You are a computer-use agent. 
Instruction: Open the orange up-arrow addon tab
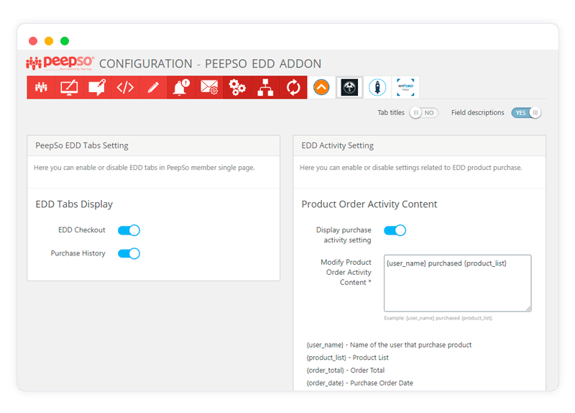[x=321, y=87]
